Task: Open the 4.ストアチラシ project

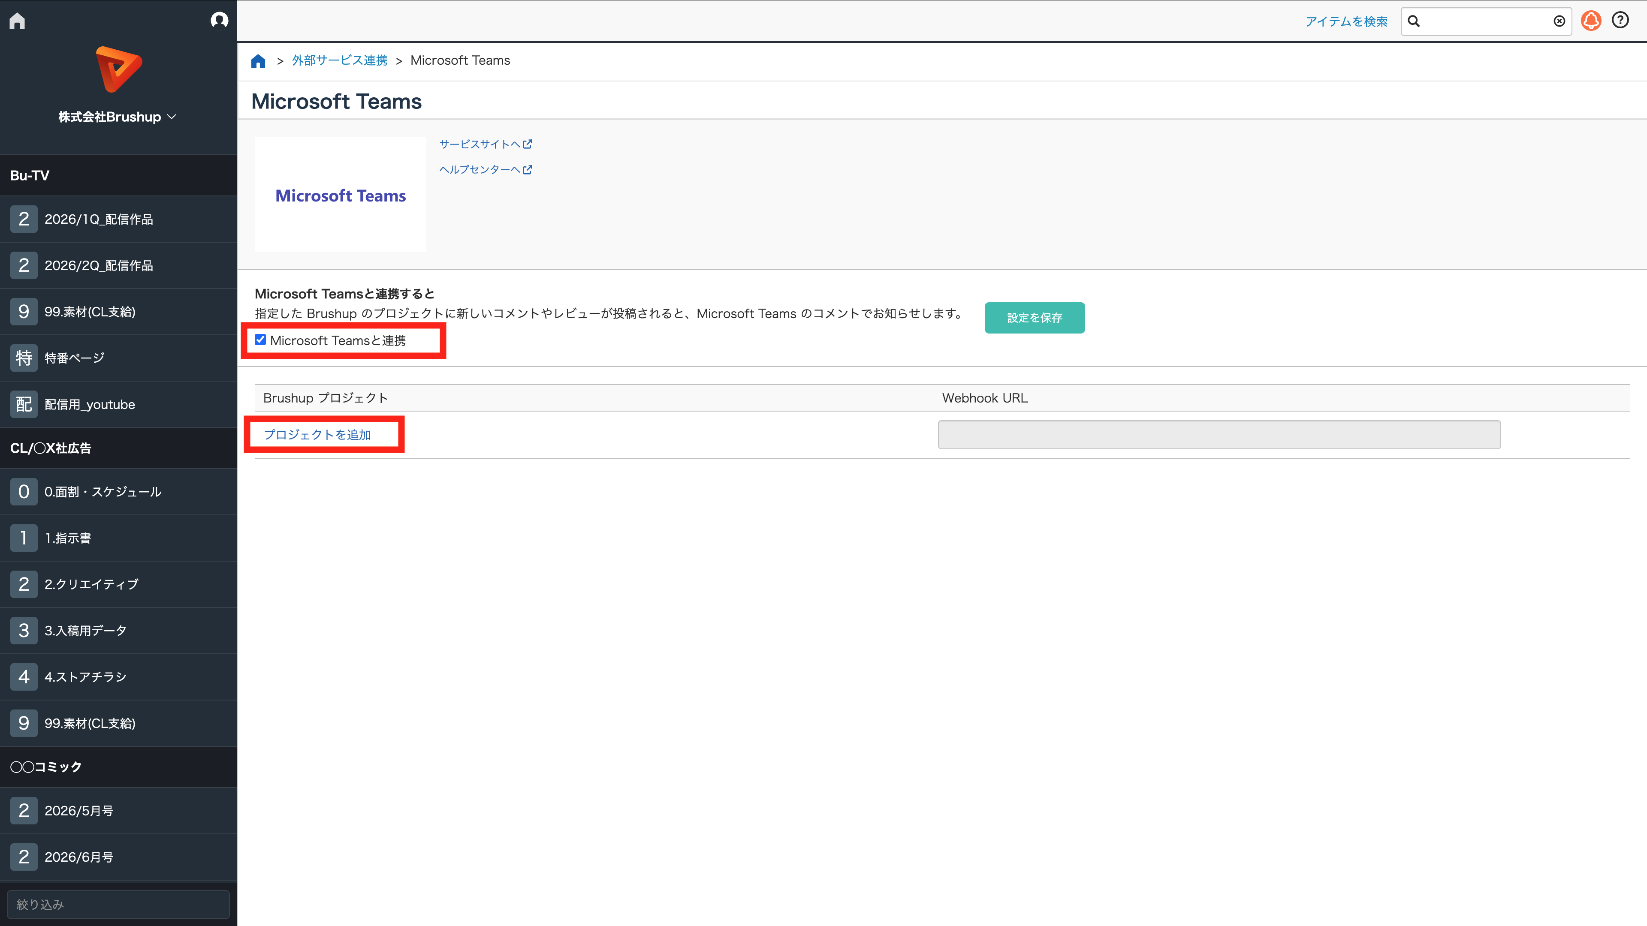Action: pyautogui.click(x=118, y=677)
